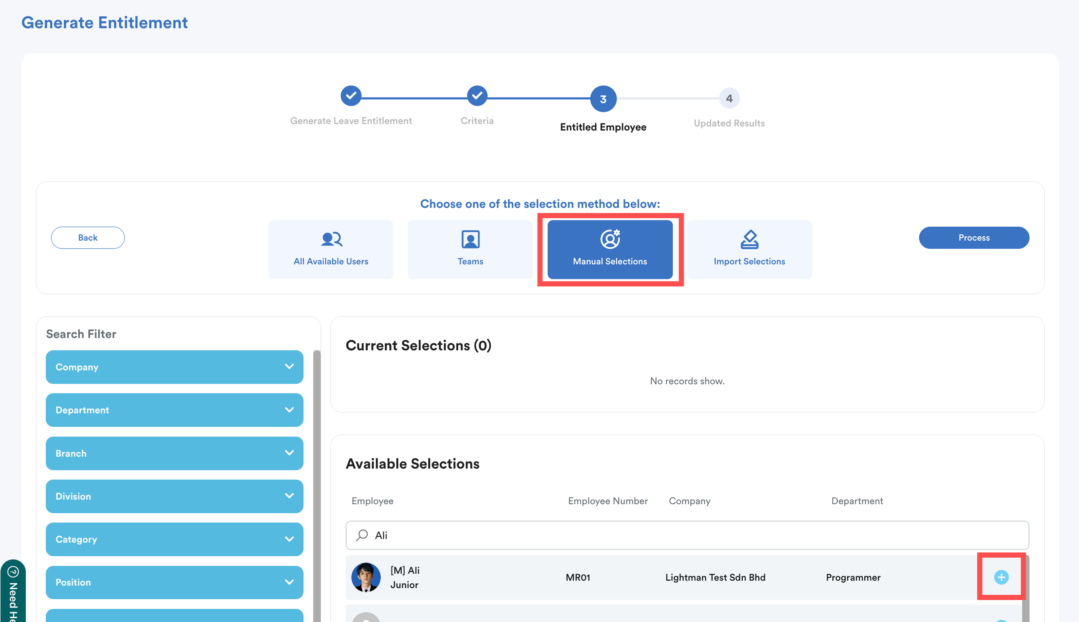Click the Manual Selections gear-user icon
Screen dimensions: 1079x622
pos(610,239)
